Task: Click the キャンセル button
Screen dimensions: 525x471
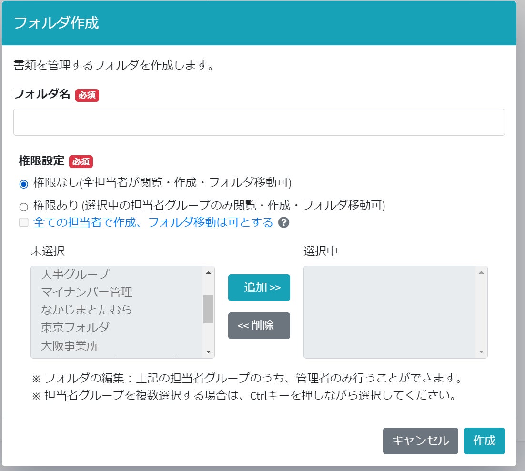Action: click(420, 441)
